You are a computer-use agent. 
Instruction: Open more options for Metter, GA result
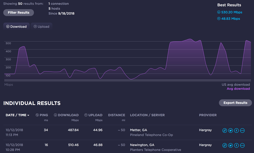point(242,131)
